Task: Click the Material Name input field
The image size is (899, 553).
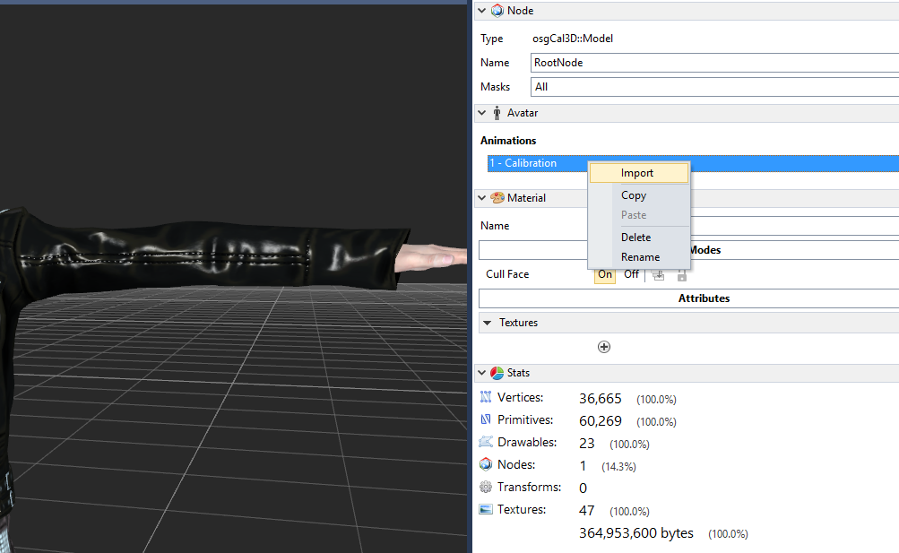Action: pos(795,225)
